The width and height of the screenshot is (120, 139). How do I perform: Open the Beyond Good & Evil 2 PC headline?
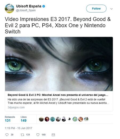tap(58, 95)
